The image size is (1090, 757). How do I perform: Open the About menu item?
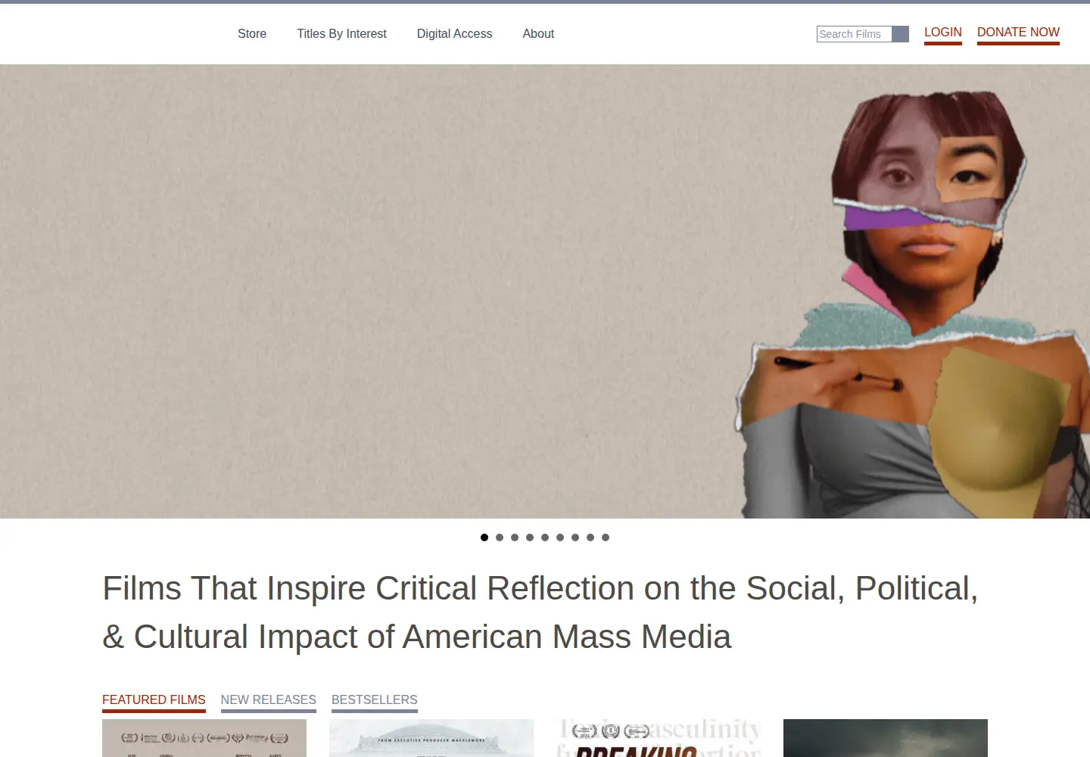pyautogui.click(x=538, y=33)
